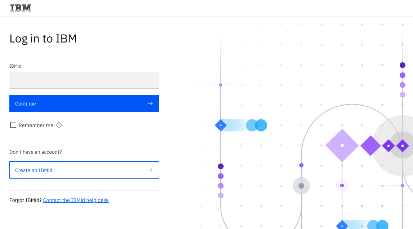This screenshot has height=229, width=413.
Task: Enable the Remember me checkbox
Action: [13, 125]
